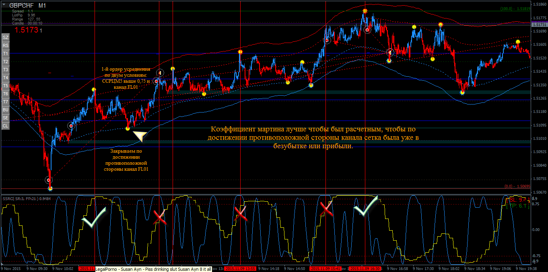
Task: Select the T2 button on the left panel
Action: click(x=6, y=61)
